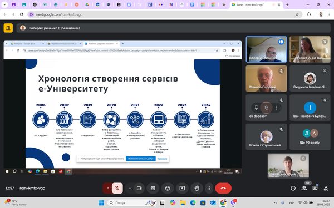Click the present screen button
This screenshot has height=208, width=334.
point(182,188)
